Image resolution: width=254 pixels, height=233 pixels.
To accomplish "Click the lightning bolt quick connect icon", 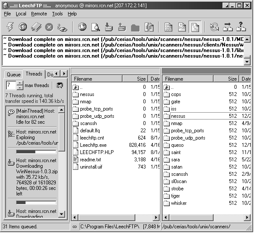I will 10,27.
